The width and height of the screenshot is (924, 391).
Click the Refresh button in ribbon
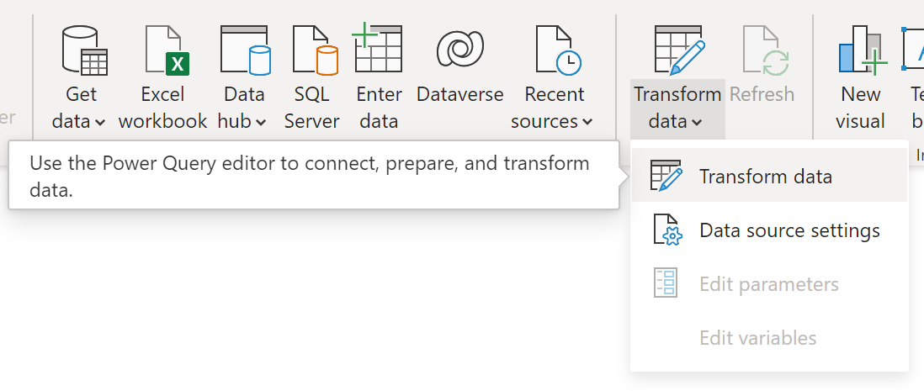(x=762, y=65)
